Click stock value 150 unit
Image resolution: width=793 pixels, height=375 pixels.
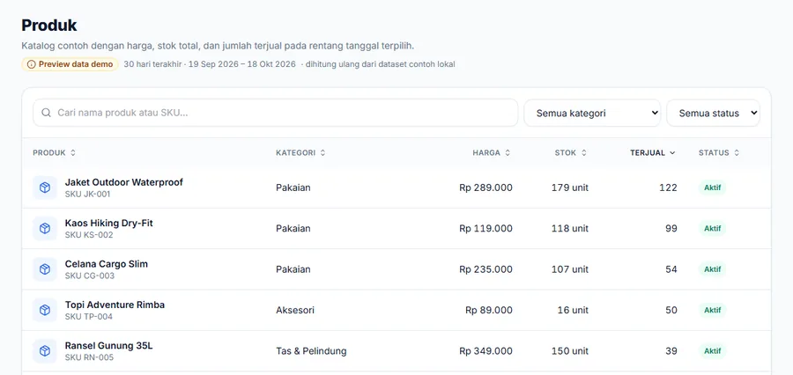(x=570, y=350)
